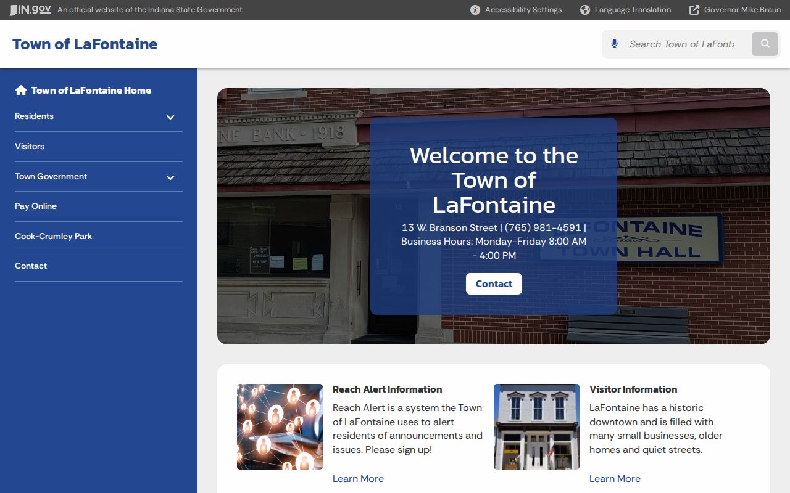Viewport: 790px width, 493px height.
Task: Click the Town of LaFontaine site title
Action: (85, 44)
